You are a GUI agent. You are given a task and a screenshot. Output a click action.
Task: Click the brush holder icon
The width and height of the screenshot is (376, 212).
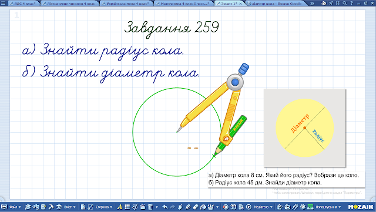point(211,207)
